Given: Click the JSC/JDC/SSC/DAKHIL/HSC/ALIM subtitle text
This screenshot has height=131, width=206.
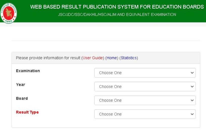Looking at the screenshot, I should pos(117,15).
